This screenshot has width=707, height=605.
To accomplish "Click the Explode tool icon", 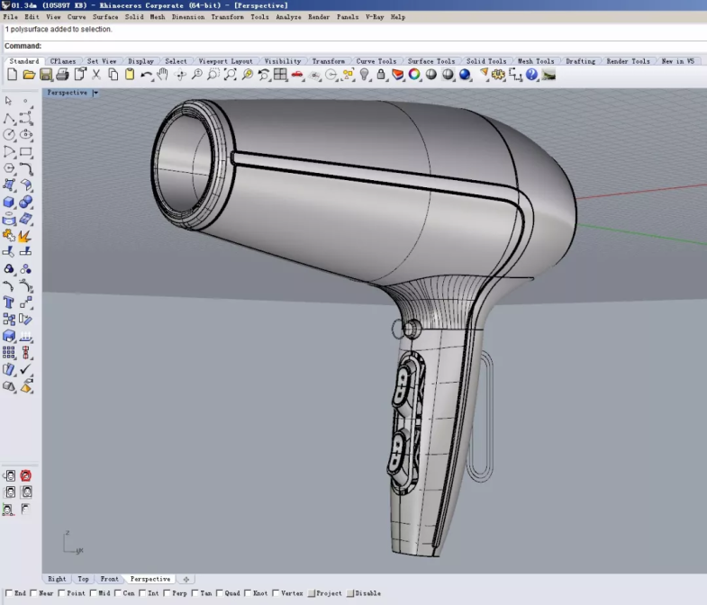I will 25,236.
